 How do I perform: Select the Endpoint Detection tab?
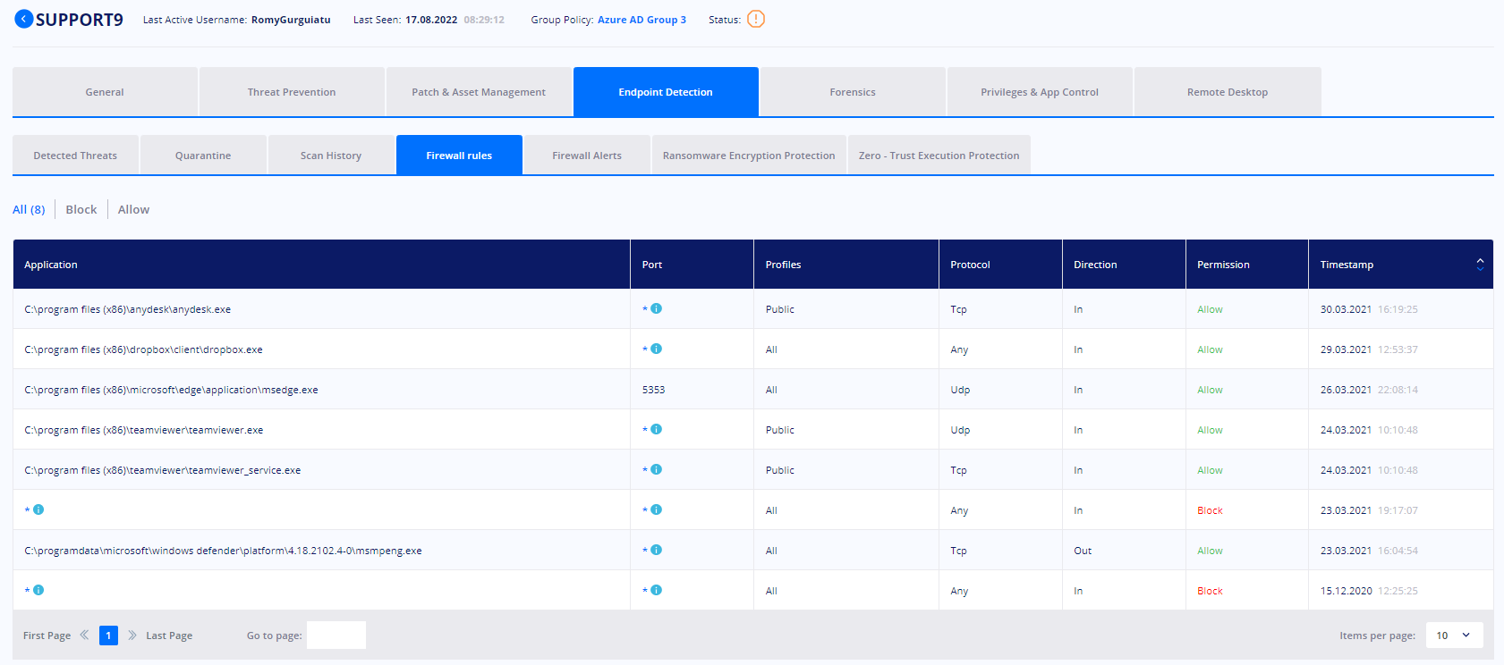(666, 92)
